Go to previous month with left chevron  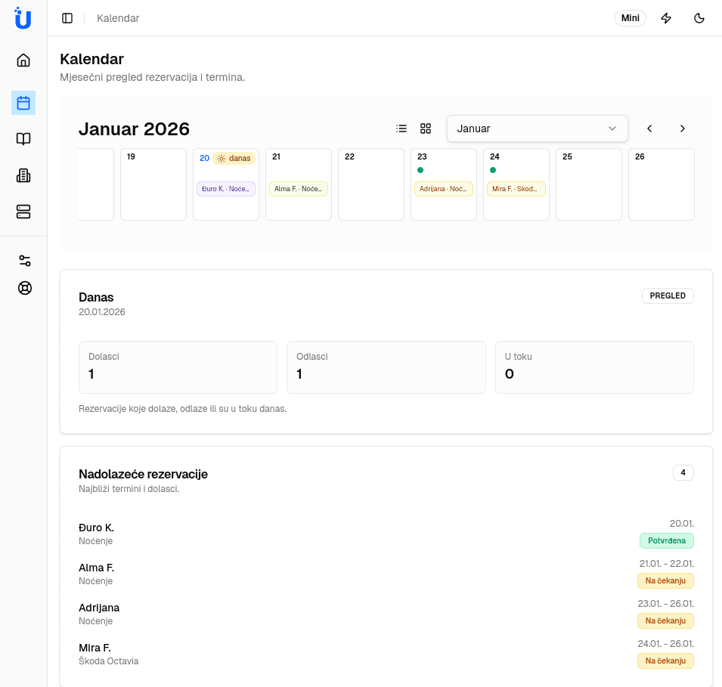point(649,128)
